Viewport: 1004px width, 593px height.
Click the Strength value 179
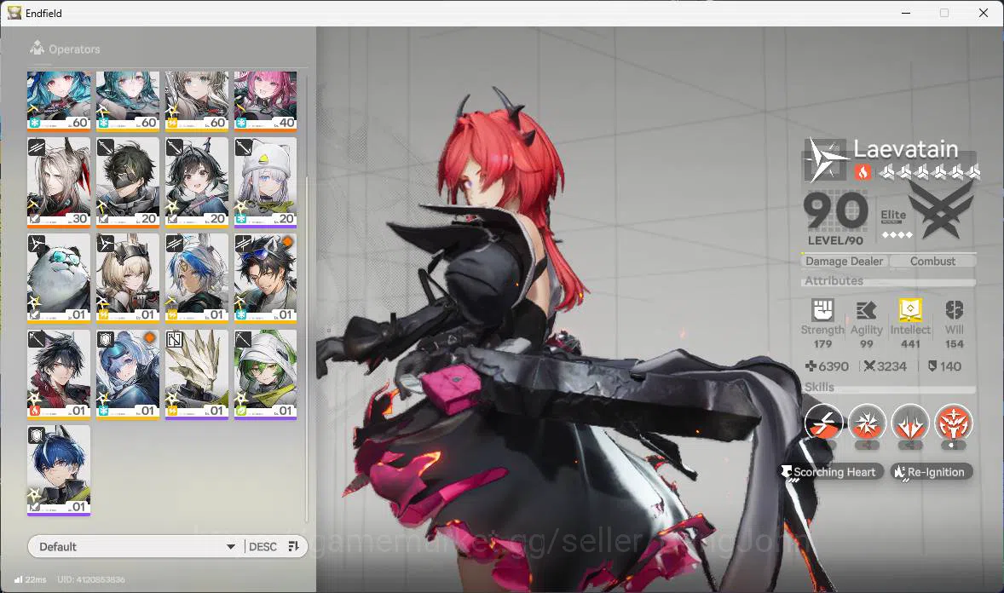point(822,344)
